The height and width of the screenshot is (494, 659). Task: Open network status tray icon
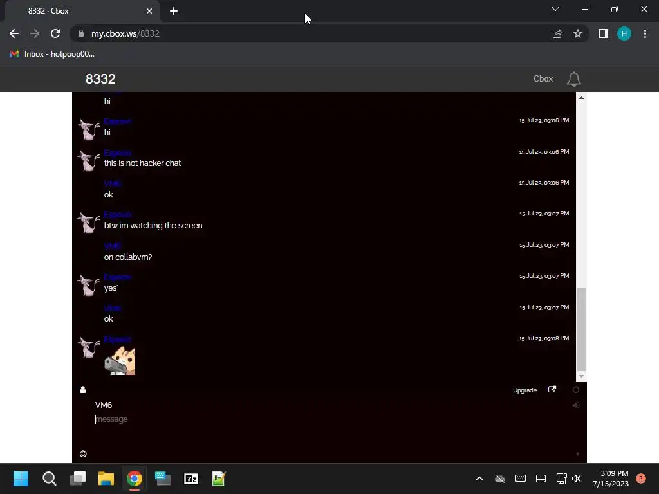(561, 479)
